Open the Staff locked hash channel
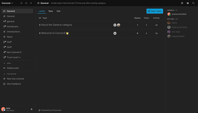Screen dimensions: 198x113 pyautogui.click(x=18, y=47)
